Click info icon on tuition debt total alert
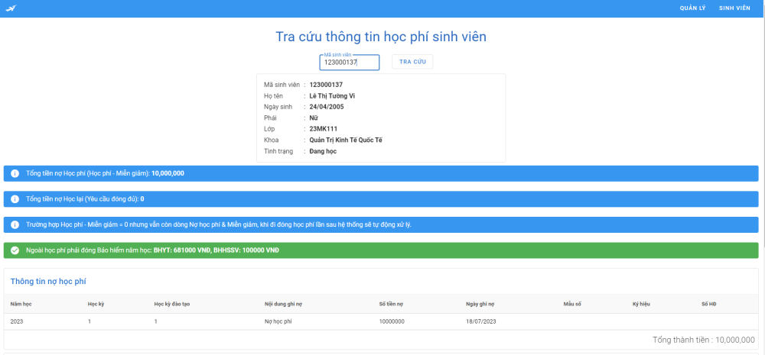The image size is (765, 355). [x=15, y=173]
